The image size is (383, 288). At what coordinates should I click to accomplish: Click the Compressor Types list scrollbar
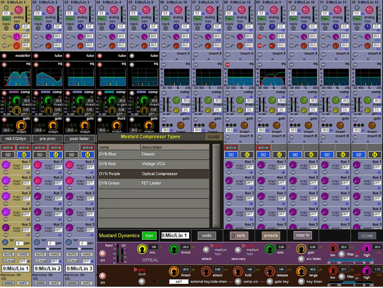(217, 186)
